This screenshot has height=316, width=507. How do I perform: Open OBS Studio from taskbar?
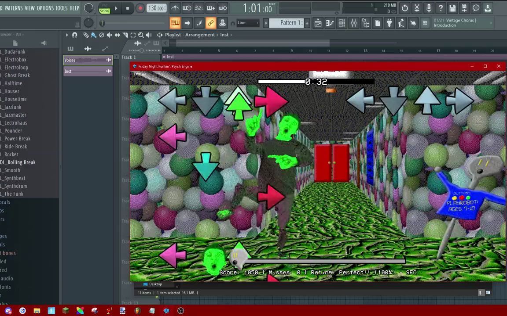[x=181, y=311]
